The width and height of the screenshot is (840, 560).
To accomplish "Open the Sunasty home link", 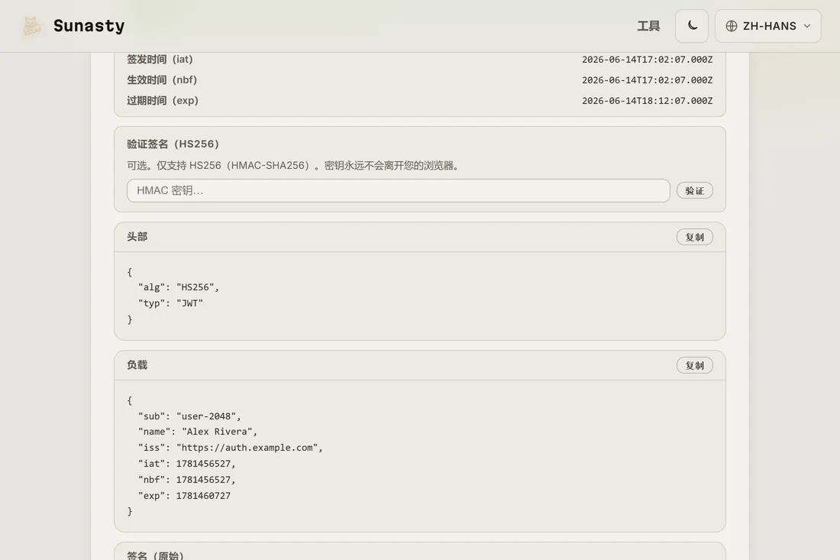I will click(x=73, y=26).
